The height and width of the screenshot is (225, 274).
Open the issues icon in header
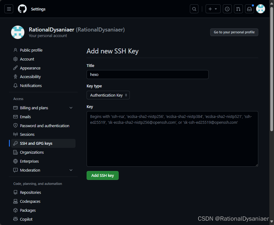tap(227, 9)
